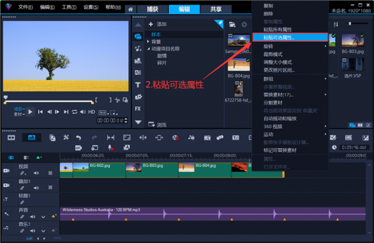Click the fit project in timeline icon
Image resolution: width=374 pixels, height=243 pixels.
tap(111, 137)
